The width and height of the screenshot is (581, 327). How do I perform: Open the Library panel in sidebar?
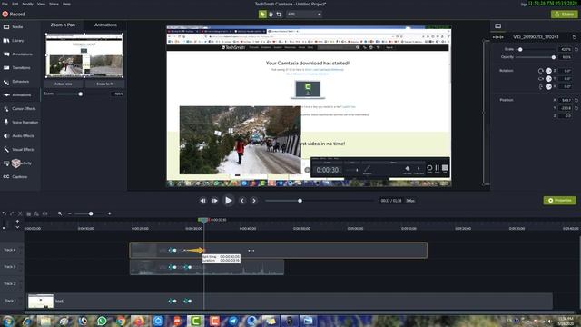(14, 40)
